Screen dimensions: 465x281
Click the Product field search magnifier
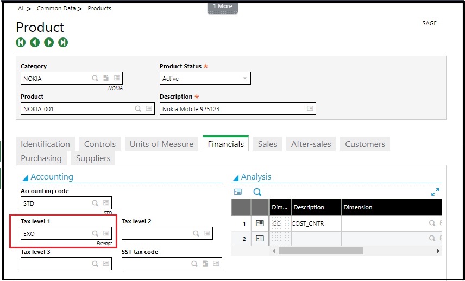point(138,108)
